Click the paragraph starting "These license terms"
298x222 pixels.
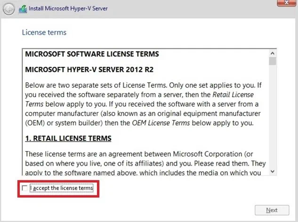[141, 163]
